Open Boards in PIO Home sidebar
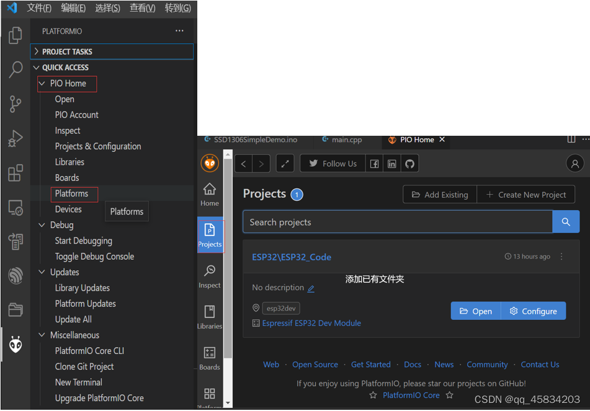 [x=210, y=359]
